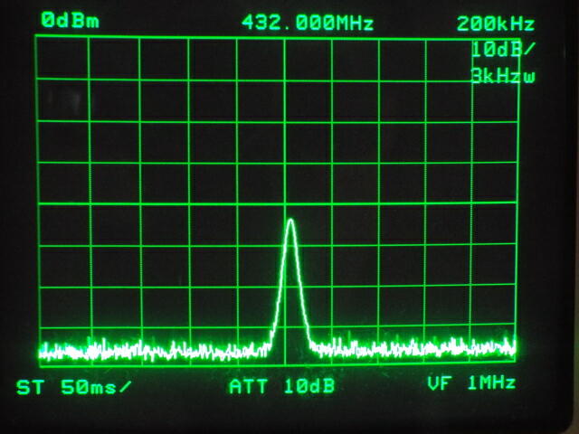Click the noise floor at trace's left end
The height and width of the screenshot is (434, 579).
pos(43,349)
